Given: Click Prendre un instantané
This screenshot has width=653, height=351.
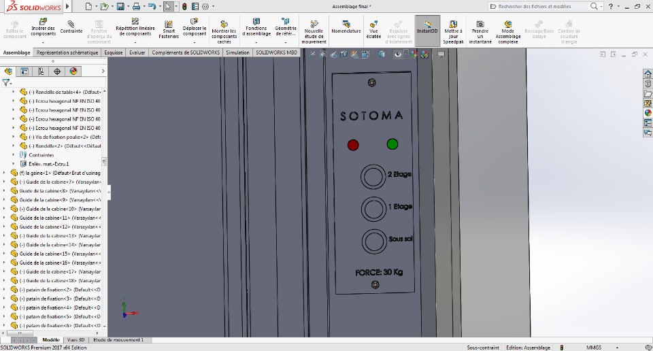Looking at the screenshot, I should (x=480, y=32).
